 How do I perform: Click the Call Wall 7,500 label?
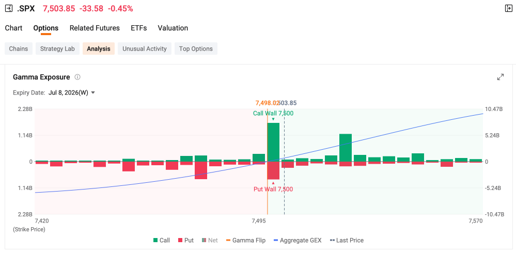pyautogui.click(x=273, y=113)
